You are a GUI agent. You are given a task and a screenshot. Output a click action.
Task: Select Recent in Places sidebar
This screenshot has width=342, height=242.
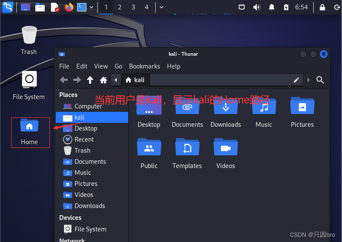coord(92,140)
